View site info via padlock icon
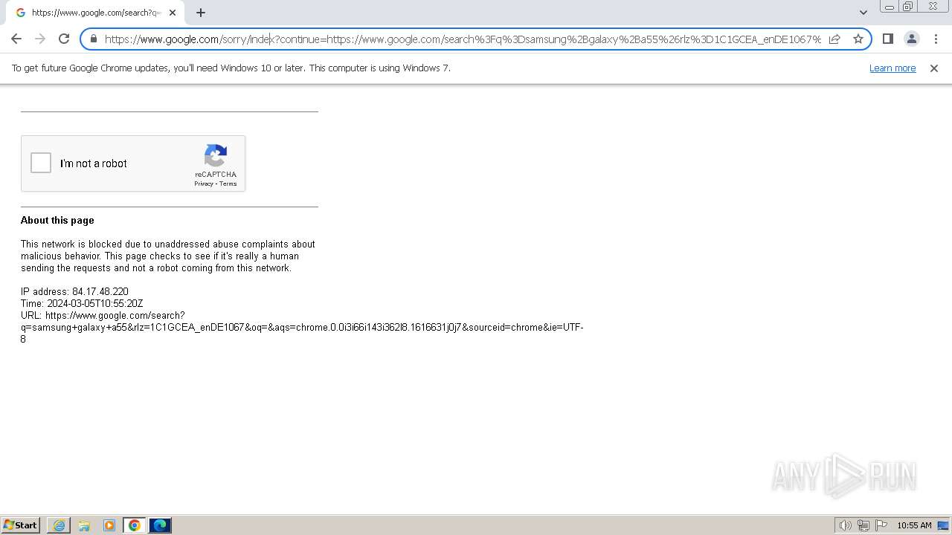This screenshot has height=535, width=952. coord(94,39)
